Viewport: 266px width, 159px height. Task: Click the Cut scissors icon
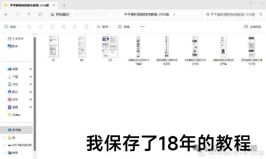coord(29,27)
